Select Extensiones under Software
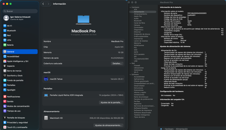The height and width of the screenshot is (130, 226). 139,90
